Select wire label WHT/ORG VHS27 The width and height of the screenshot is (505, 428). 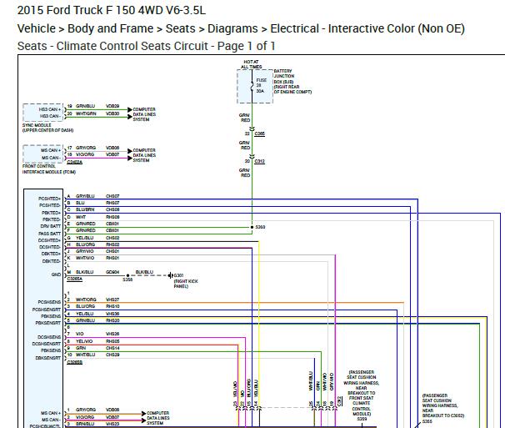[97, 300]
